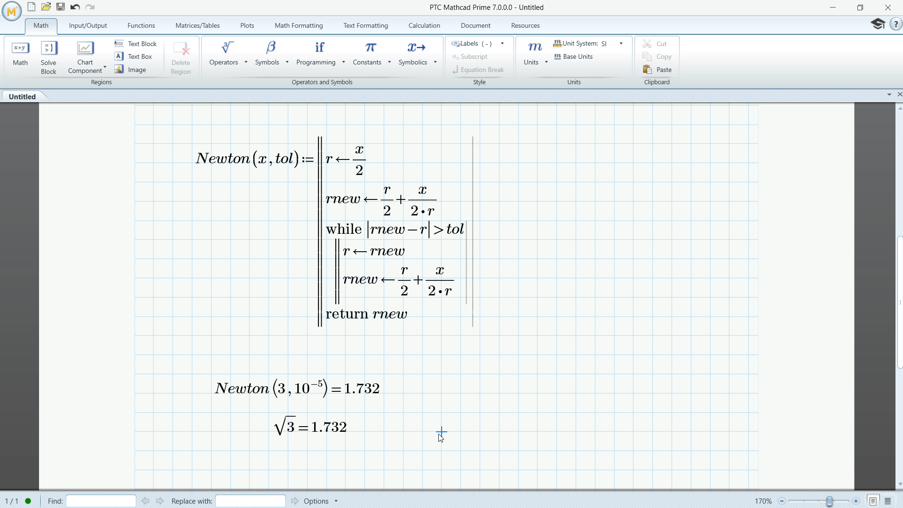
Task: Click the zoom slider handle
Action: tap(830, 501)
